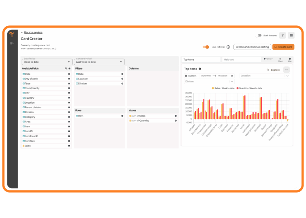This screenshot has height=218, width=306.
Task: Open the Date Period dropdown
Action: coord(47,62)
